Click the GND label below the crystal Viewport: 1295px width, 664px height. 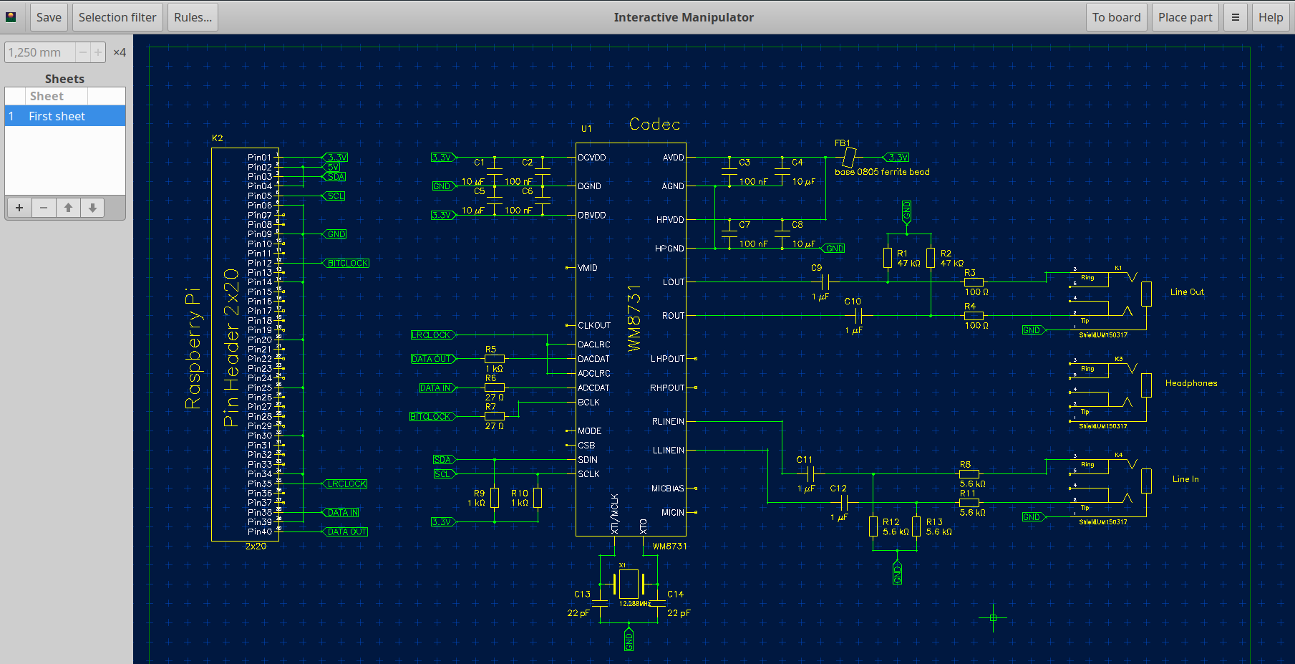(x=629, y=640)
